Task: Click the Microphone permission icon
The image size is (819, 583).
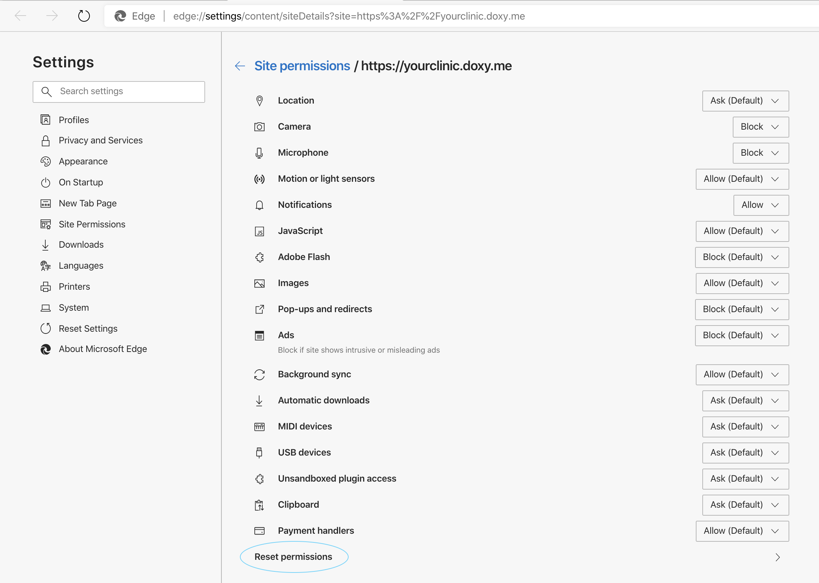Action: 259,153
